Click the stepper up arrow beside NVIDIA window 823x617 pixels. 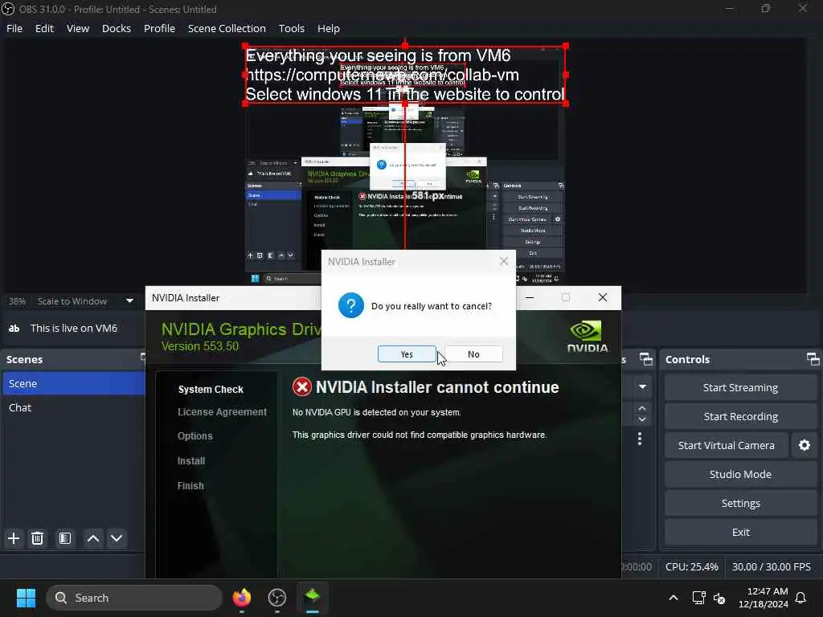click(x=642, y=408)
